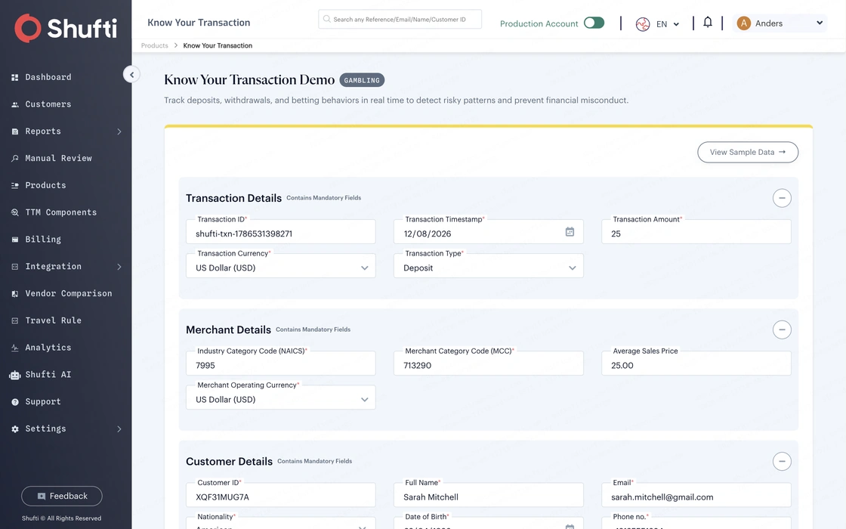The width and height of the screenshot is (846, 529).
Task: Click the Shufti logo
Action: 65,28
